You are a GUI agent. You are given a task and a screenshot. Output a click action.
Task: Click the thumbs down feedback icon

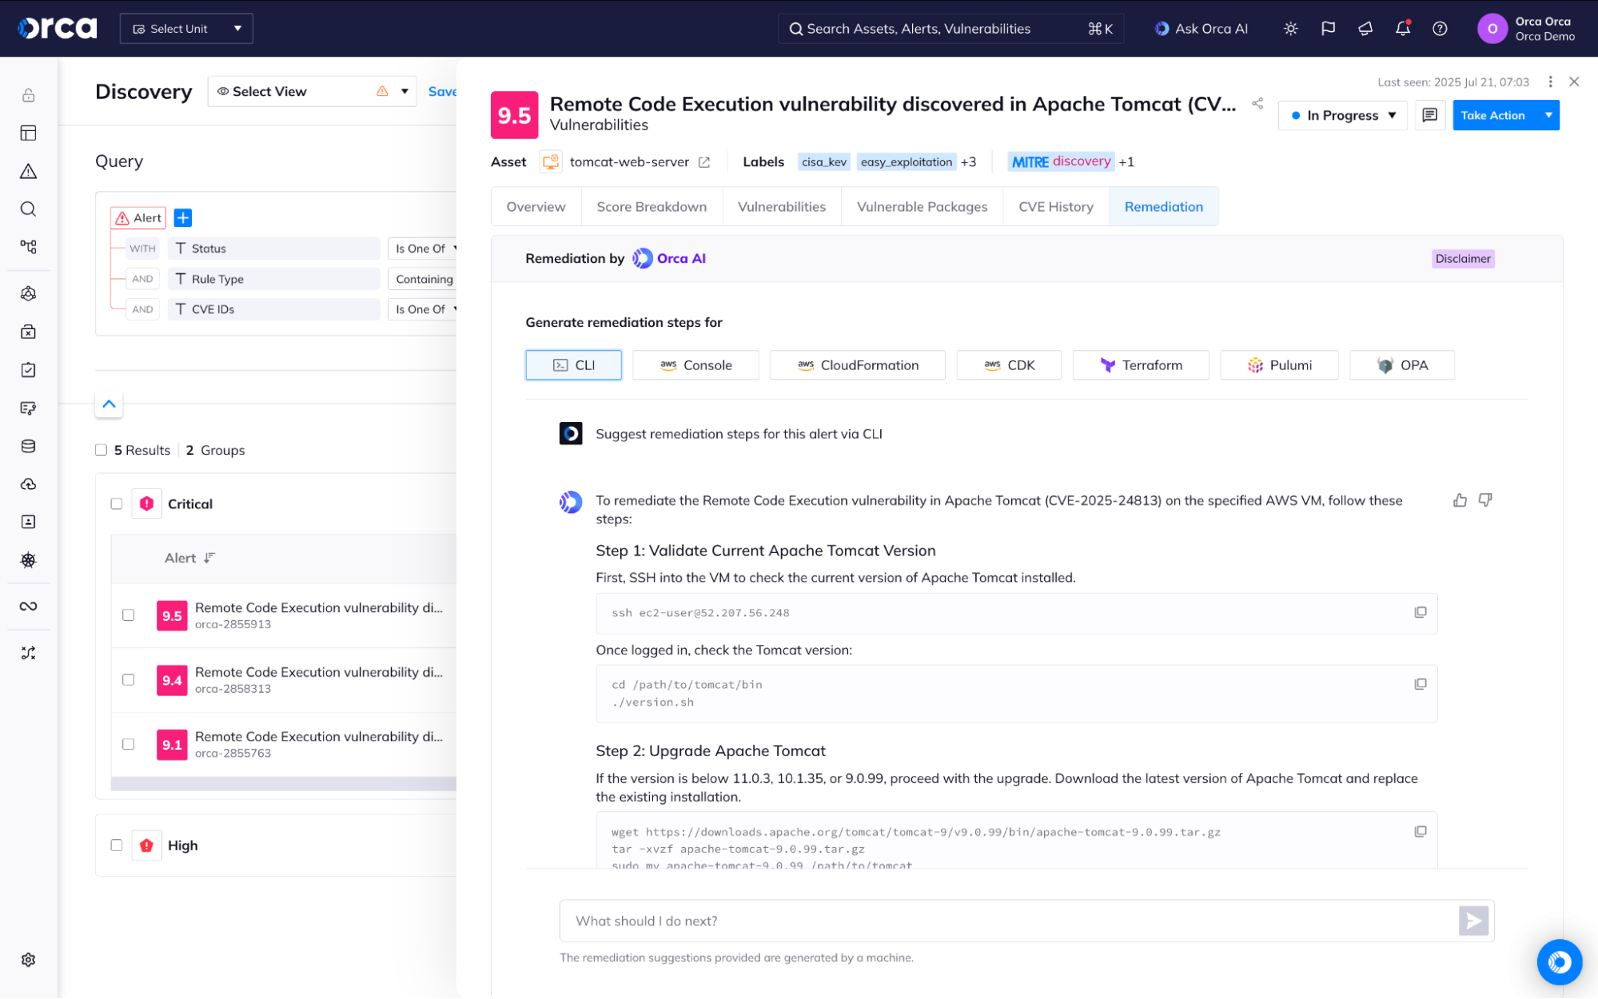tap(1485, 500)
